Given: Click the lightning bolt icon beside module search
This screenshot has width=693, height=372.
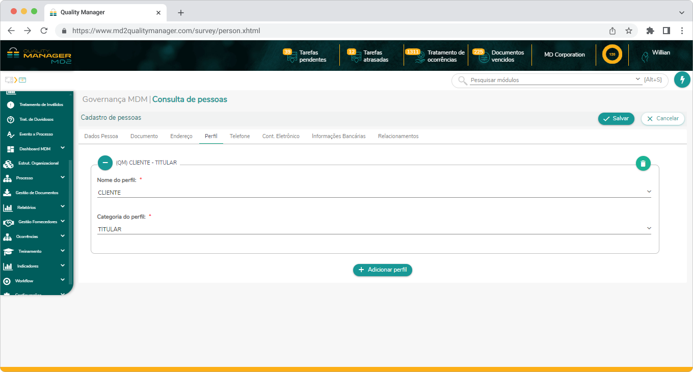Looking at the screenshot, I should click(x=682, y=79).
